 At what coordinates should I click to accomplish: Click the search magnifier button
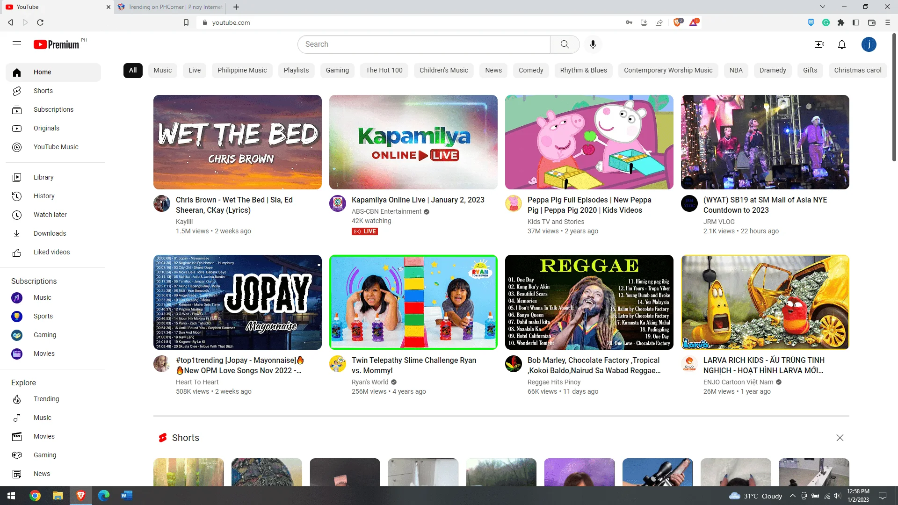pos(565,44)
